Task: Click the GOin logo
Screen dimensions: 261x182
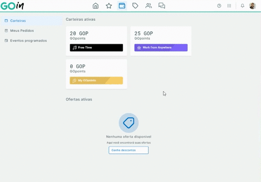Action: pyautogui.click(x=12, y=6)
